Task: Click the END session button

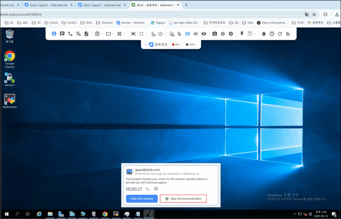Action: 190,45
